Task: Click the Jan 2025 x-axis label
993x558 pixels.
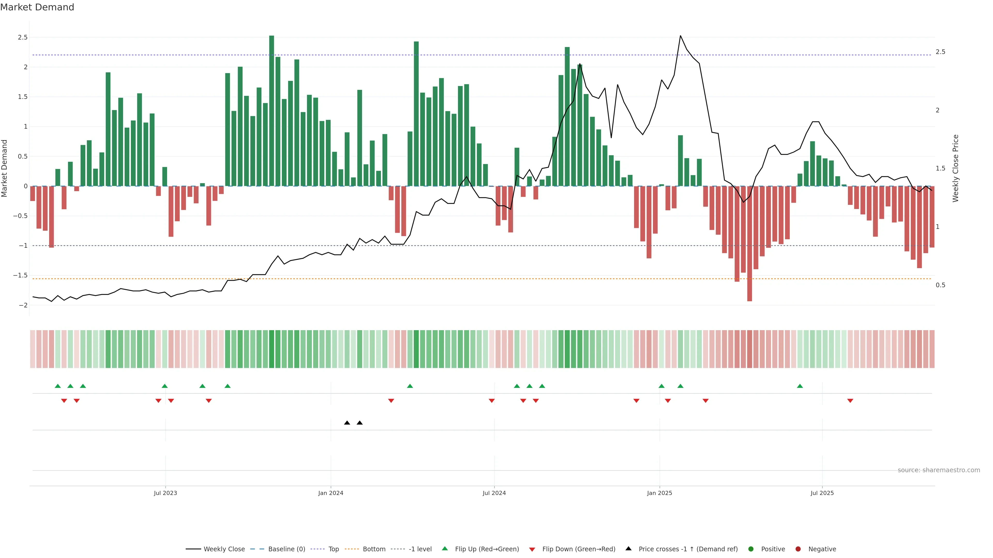Action: [659, 493]
